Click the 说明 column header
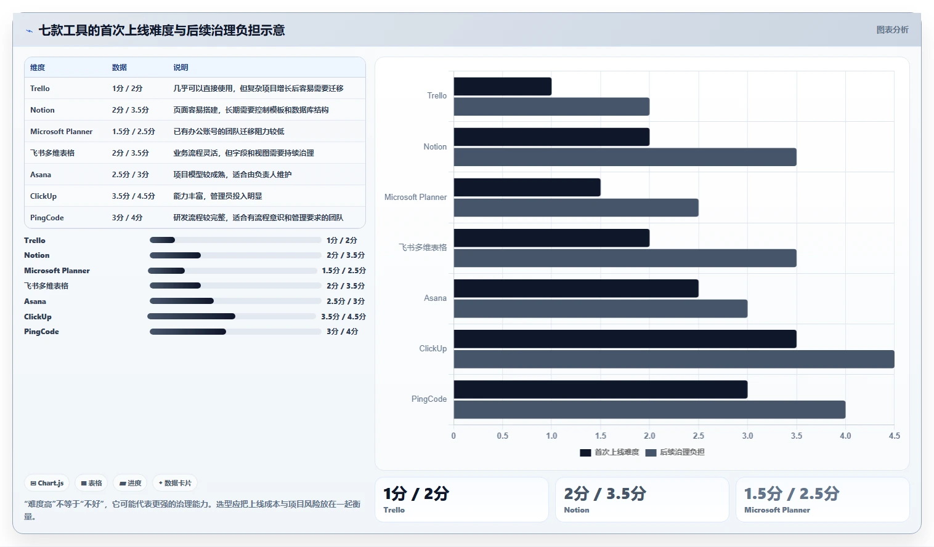 181,68
